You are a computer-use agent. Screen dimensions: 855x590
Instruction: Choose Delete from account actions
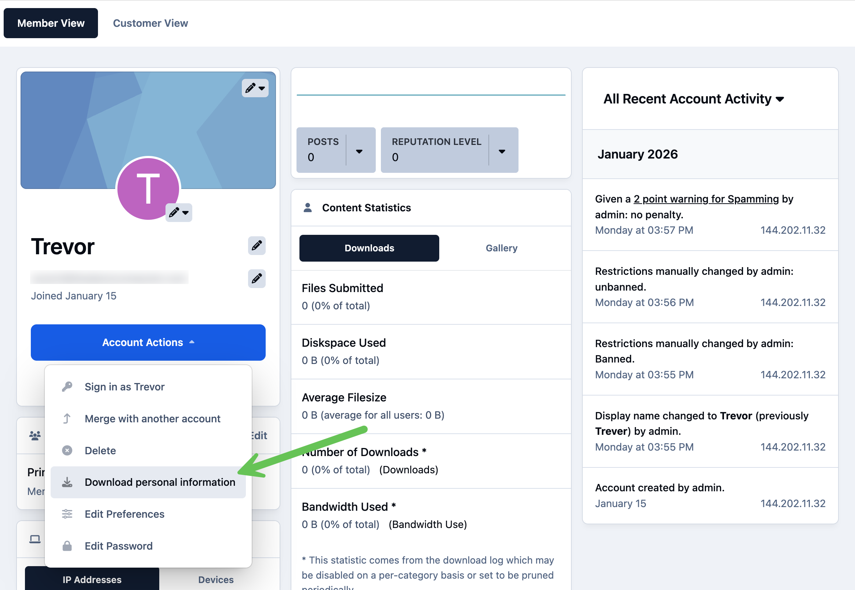pos(148,450)
